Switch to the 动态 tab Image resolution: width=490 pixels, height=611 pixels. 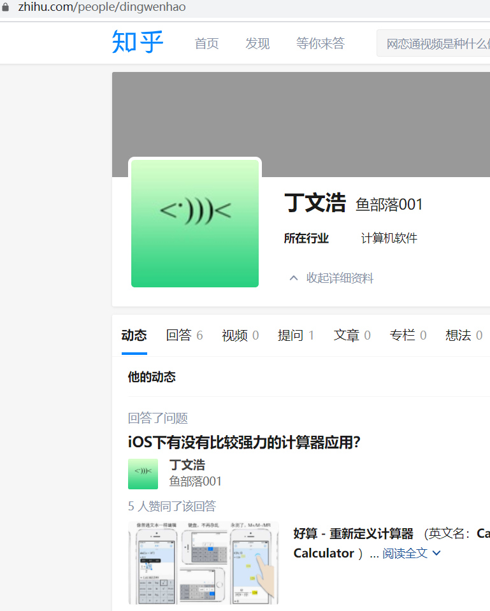click(134, 335)
